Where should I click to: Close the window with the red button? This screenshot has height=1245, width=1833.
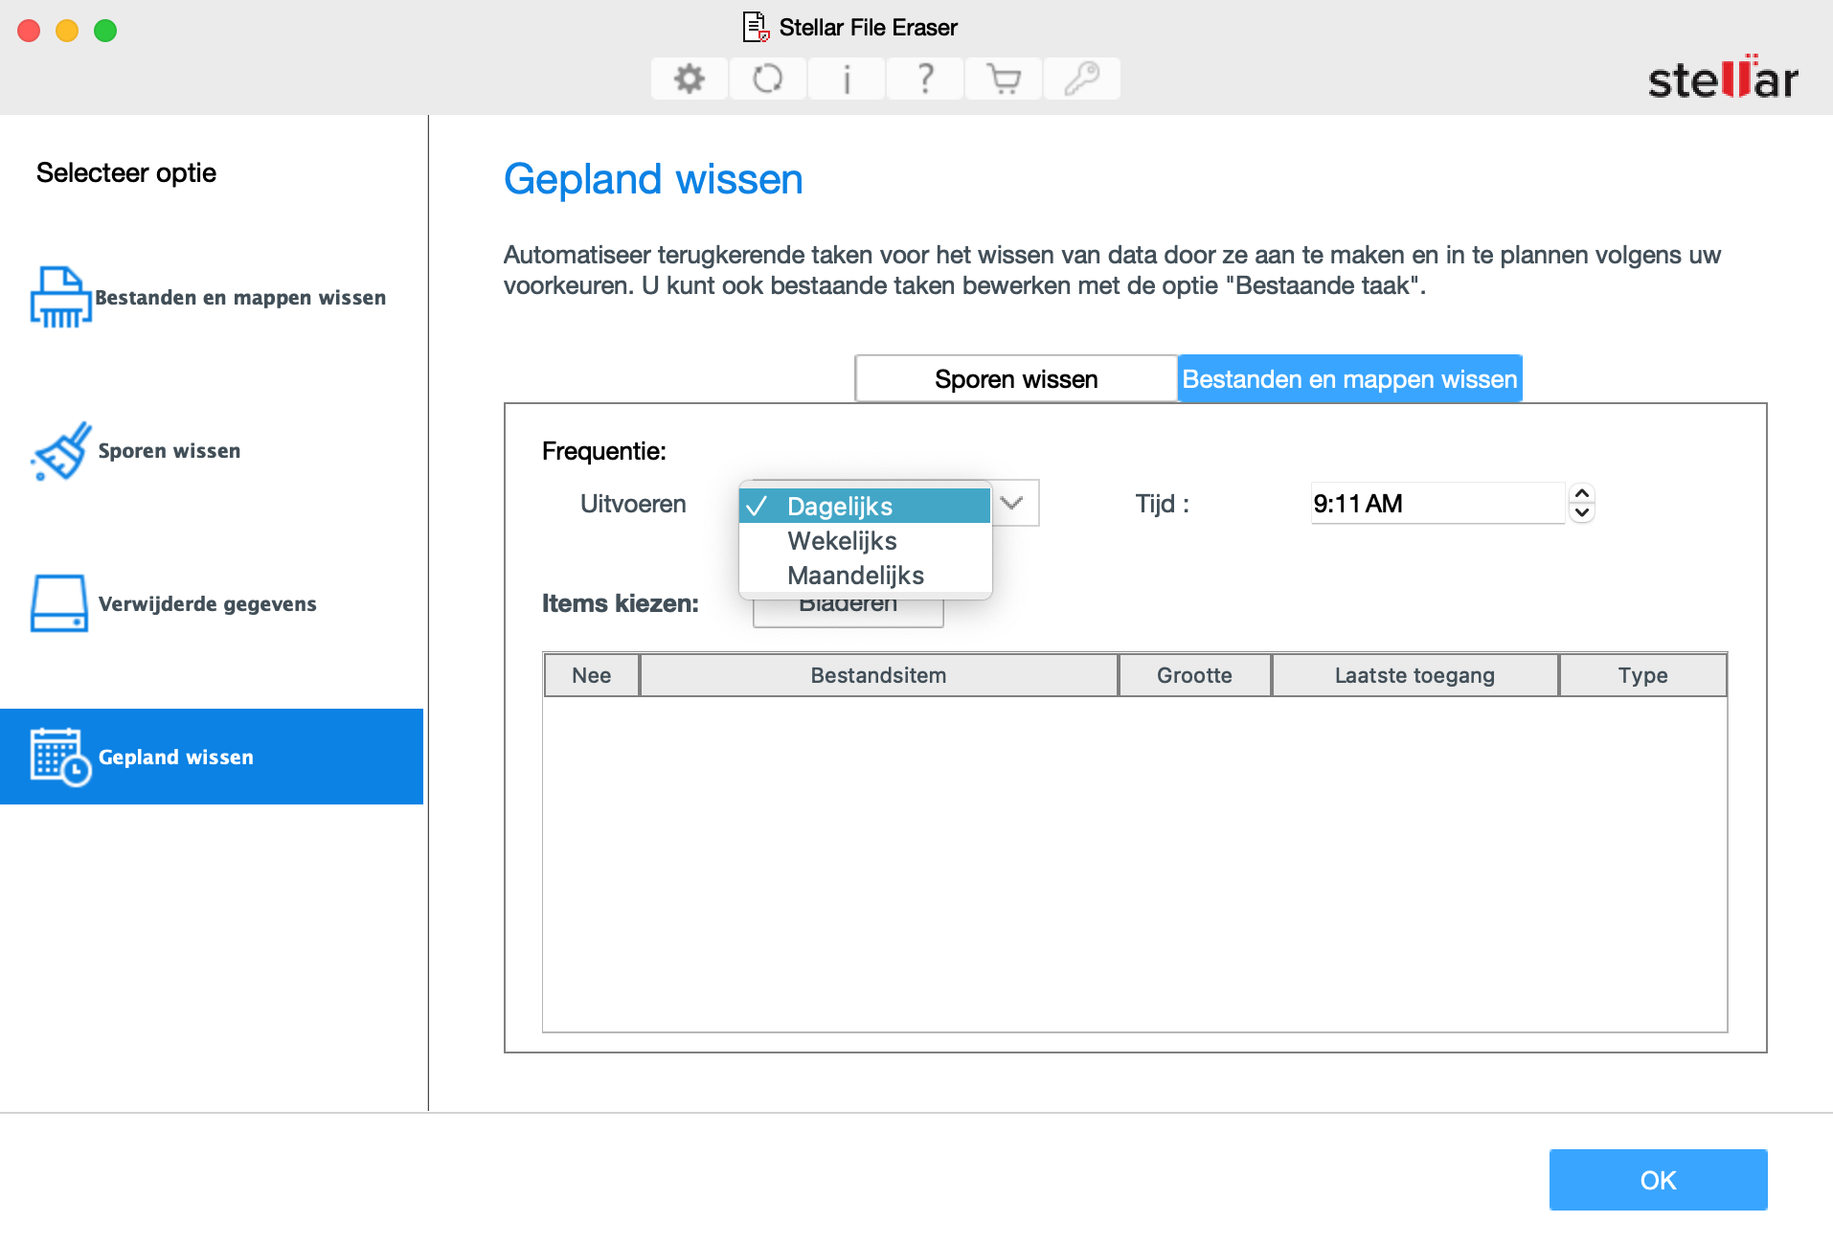[29, 31]
